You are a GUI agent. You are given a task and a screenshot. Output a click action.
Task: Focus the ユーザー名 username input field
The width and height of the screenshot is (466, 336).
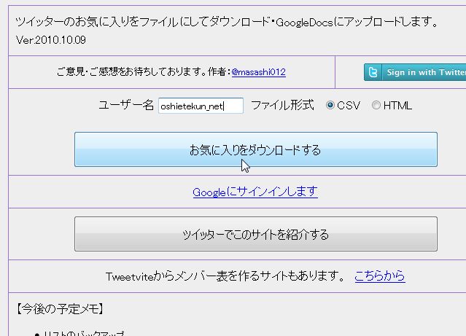tap(201, 106)
